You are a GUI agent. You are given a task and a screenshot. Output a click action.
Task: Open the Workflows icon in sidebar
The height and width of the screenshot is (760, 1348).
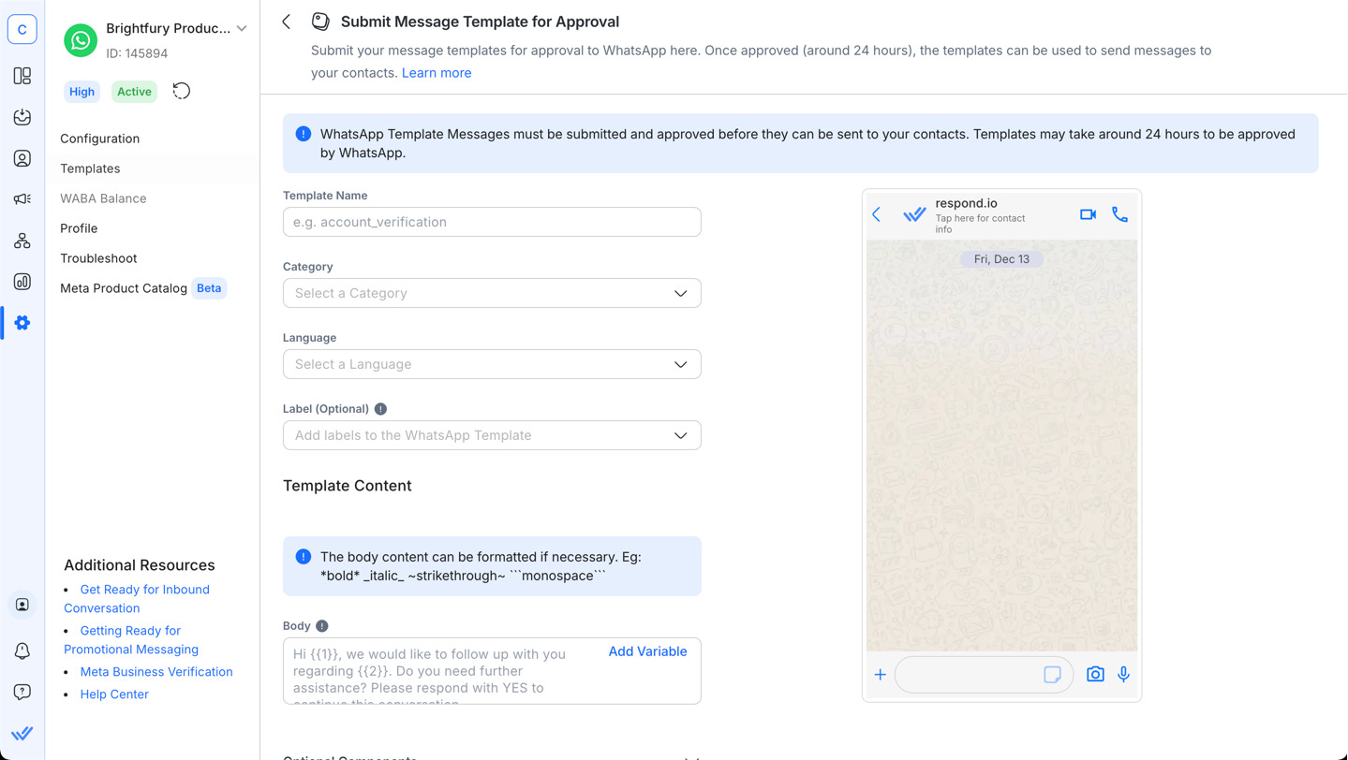(x=22, y=241)
